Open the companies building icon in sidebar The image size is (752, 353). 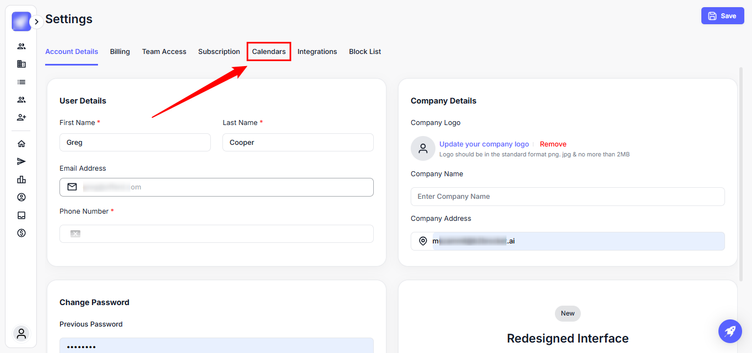click(x=21, y=64)
